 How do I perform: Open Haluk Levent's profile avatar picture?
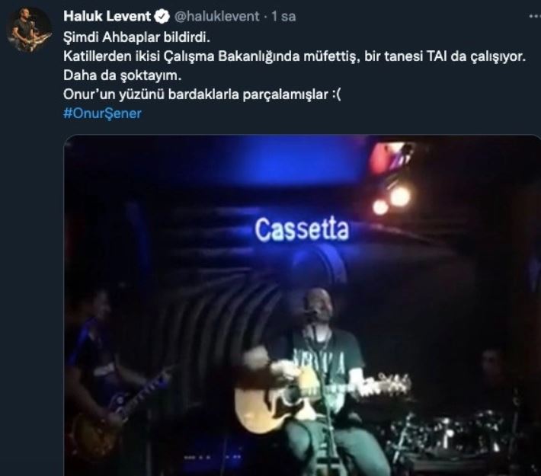29,29
